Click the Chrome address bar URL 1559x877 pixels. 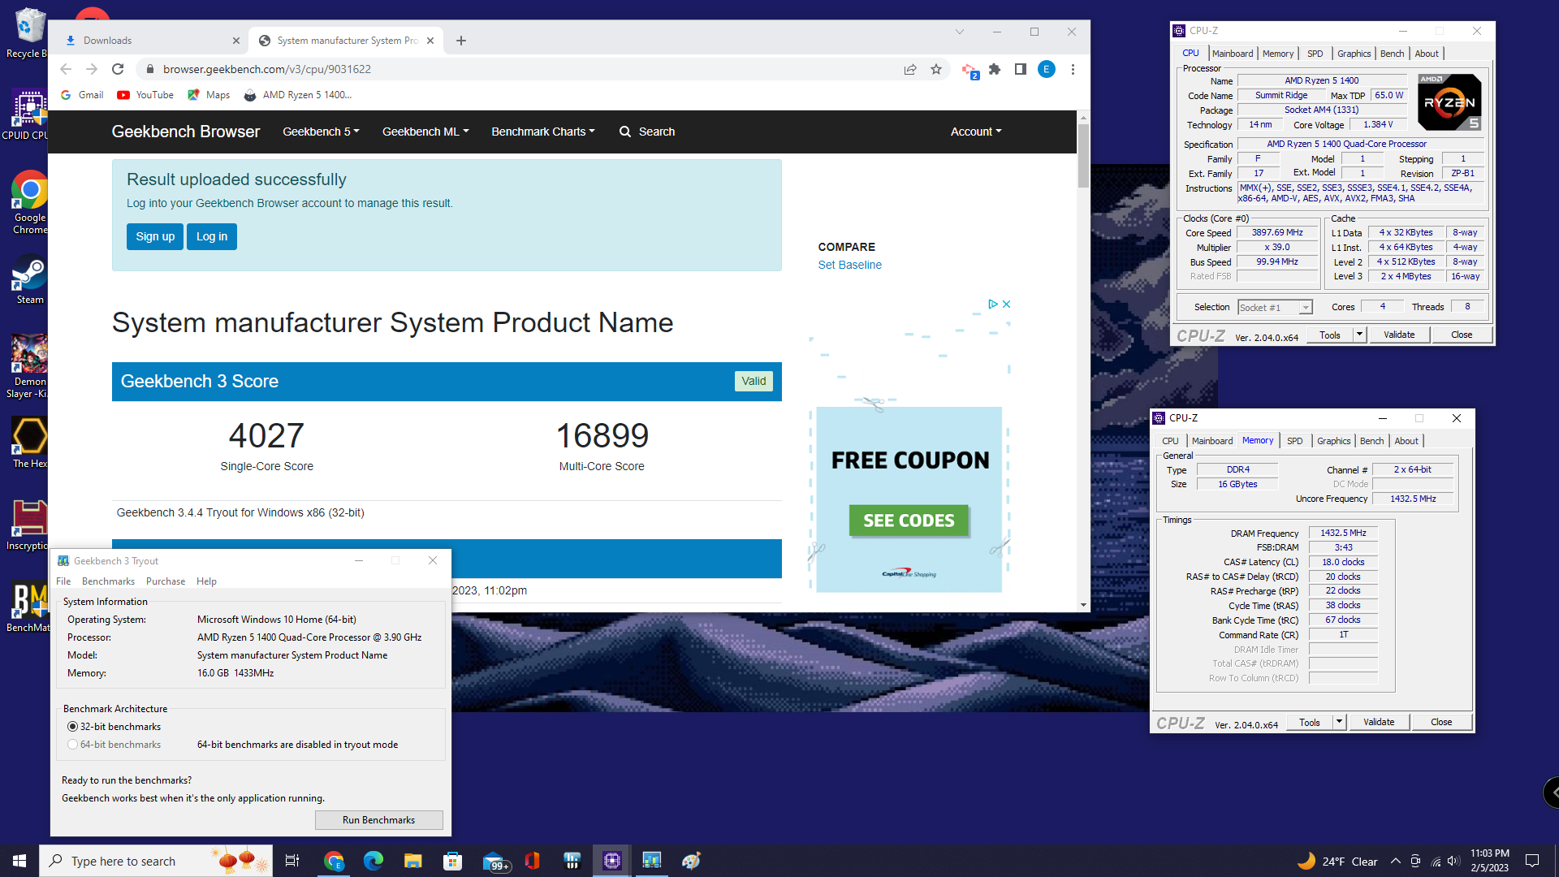267,69
